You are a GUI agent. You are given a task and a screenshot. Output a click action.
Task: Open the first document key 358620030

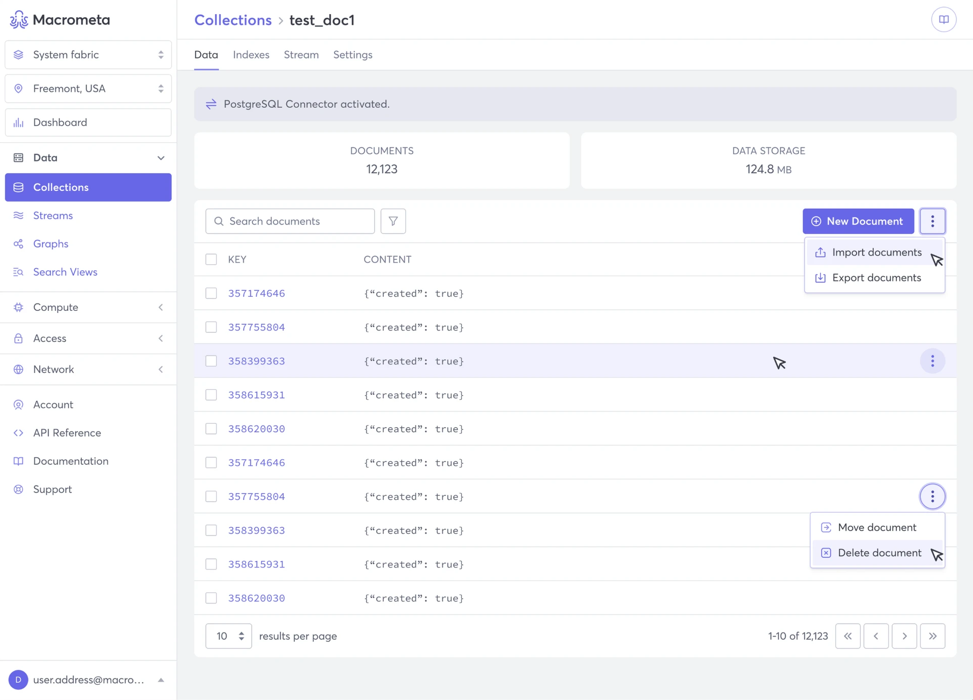[x=256, y=429]
